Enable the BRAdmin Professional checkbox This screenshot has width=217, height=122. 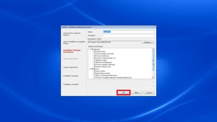point(95,62)
